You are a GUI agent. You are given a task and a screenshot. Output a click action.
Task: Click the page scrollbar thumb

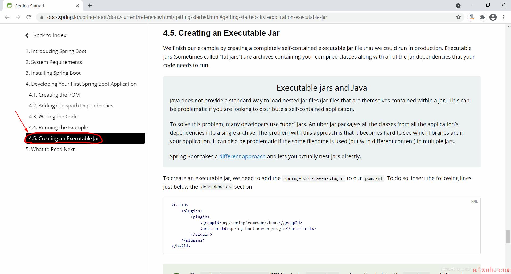(x=508, y=237)
